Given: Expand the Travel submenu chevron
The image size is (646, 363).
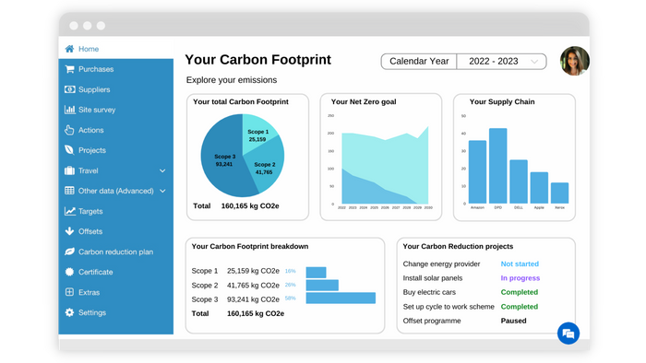Looking at the screenshot, I should [162, 170].
